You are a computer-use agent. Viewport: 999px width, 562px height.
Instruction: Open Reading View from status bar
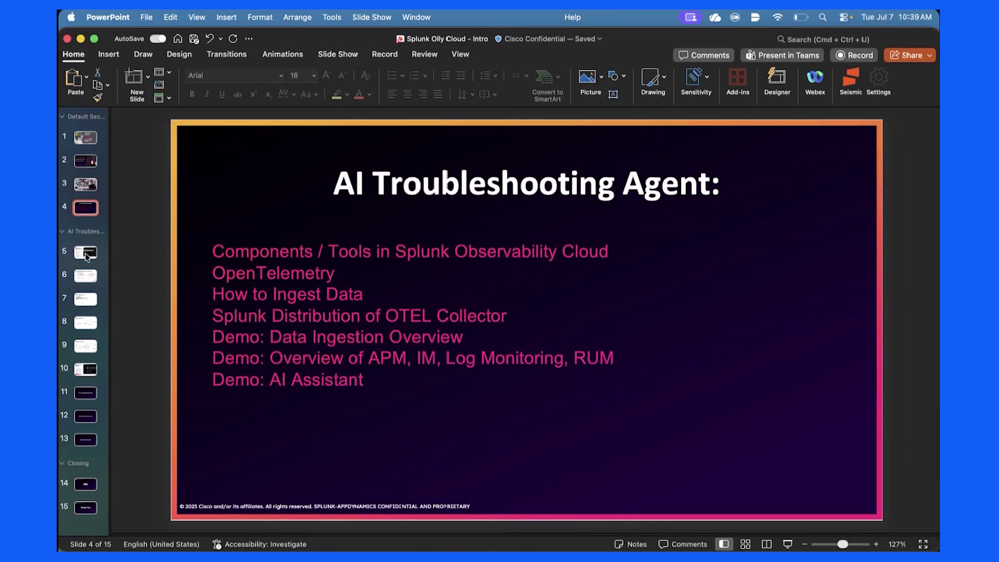766,544
